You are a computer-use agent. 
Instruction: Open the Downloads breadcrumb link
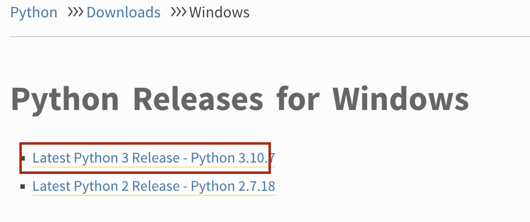[x=124, y=12]
